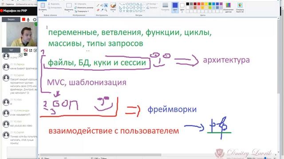Screen dimensions: 284x159
Task: Pick the orange color swatch
Action: tap(202, 4)
